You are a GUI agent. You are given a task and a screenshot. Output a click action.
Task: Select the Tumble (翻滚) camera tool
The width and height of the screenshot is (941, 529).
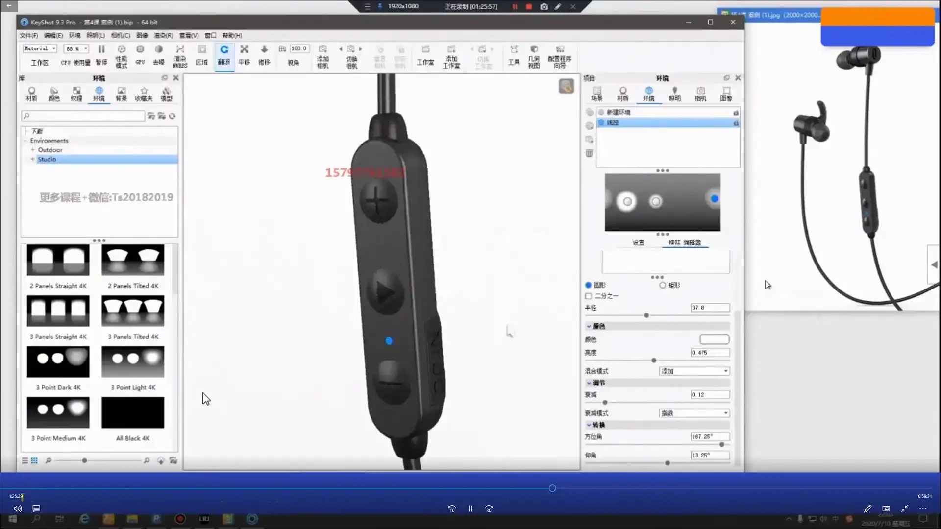[224, 49]
